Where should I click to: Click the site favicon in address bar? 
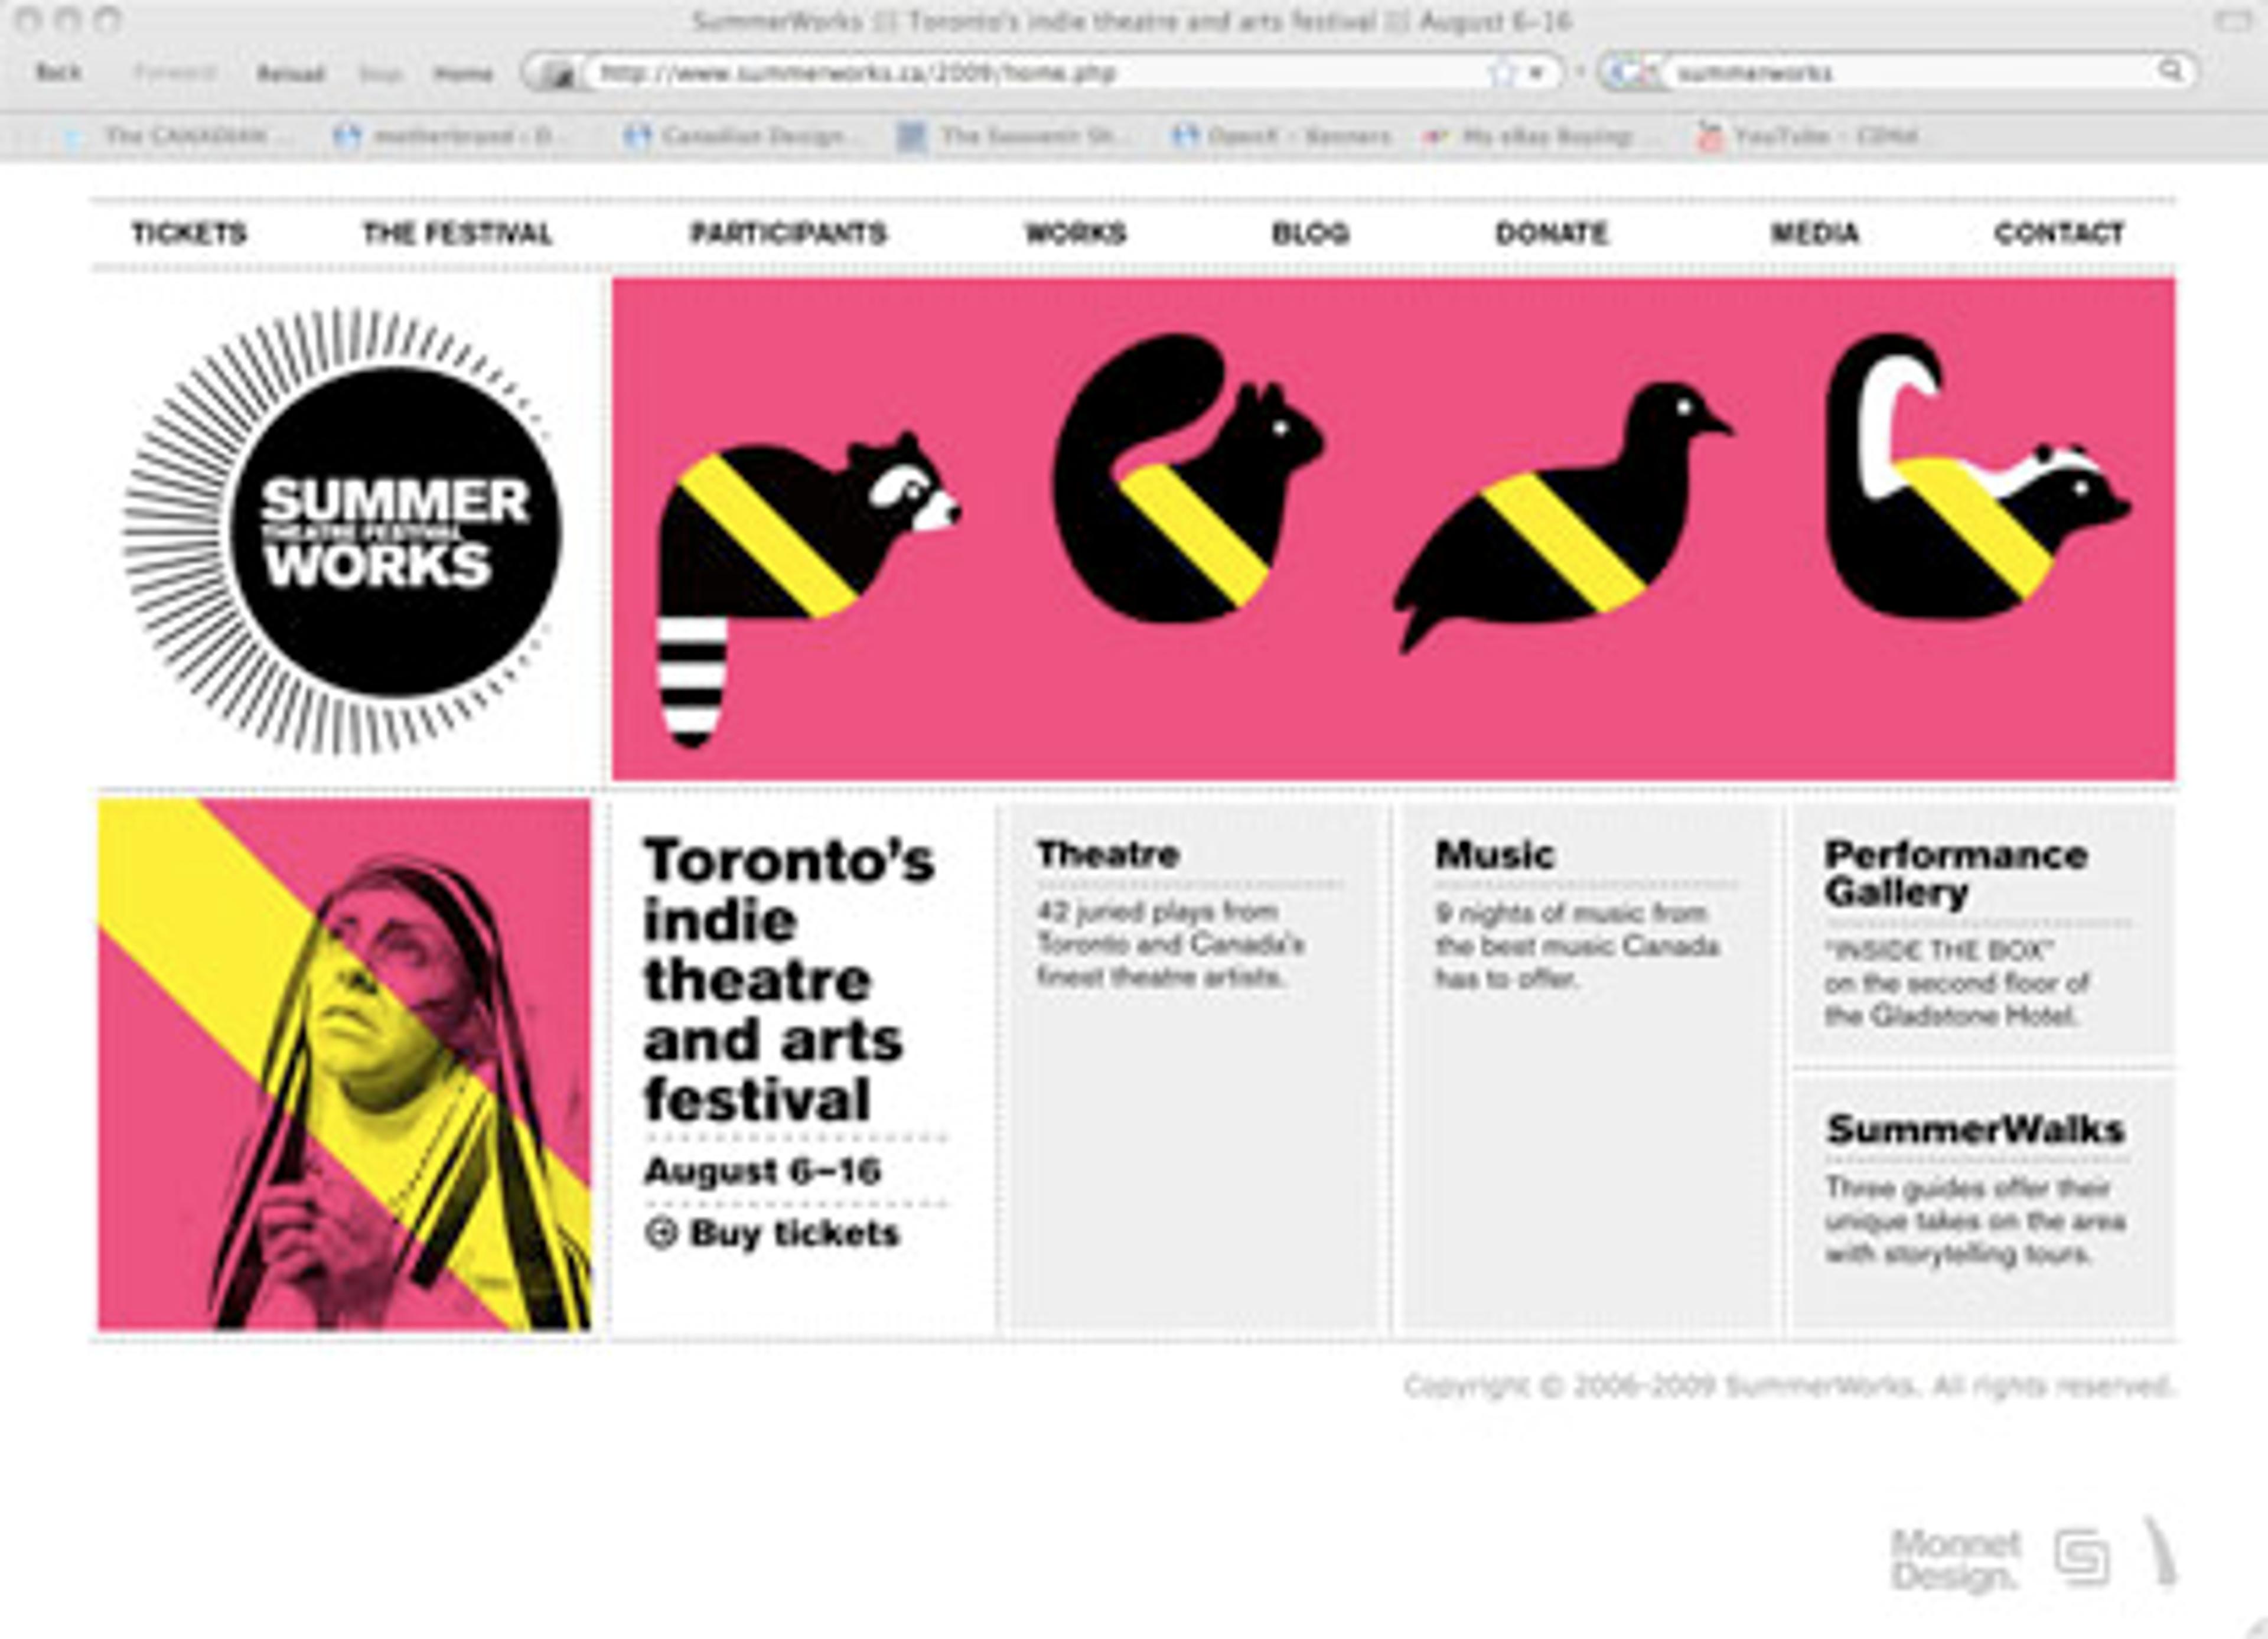560,74
